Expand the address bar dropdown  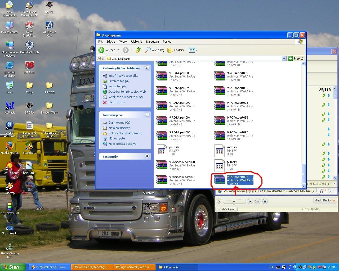284,58
